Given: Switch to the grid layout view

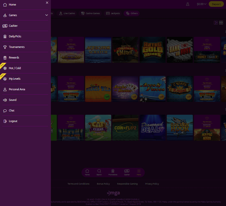Looking at the screenshot, I should tap(221, 23).
